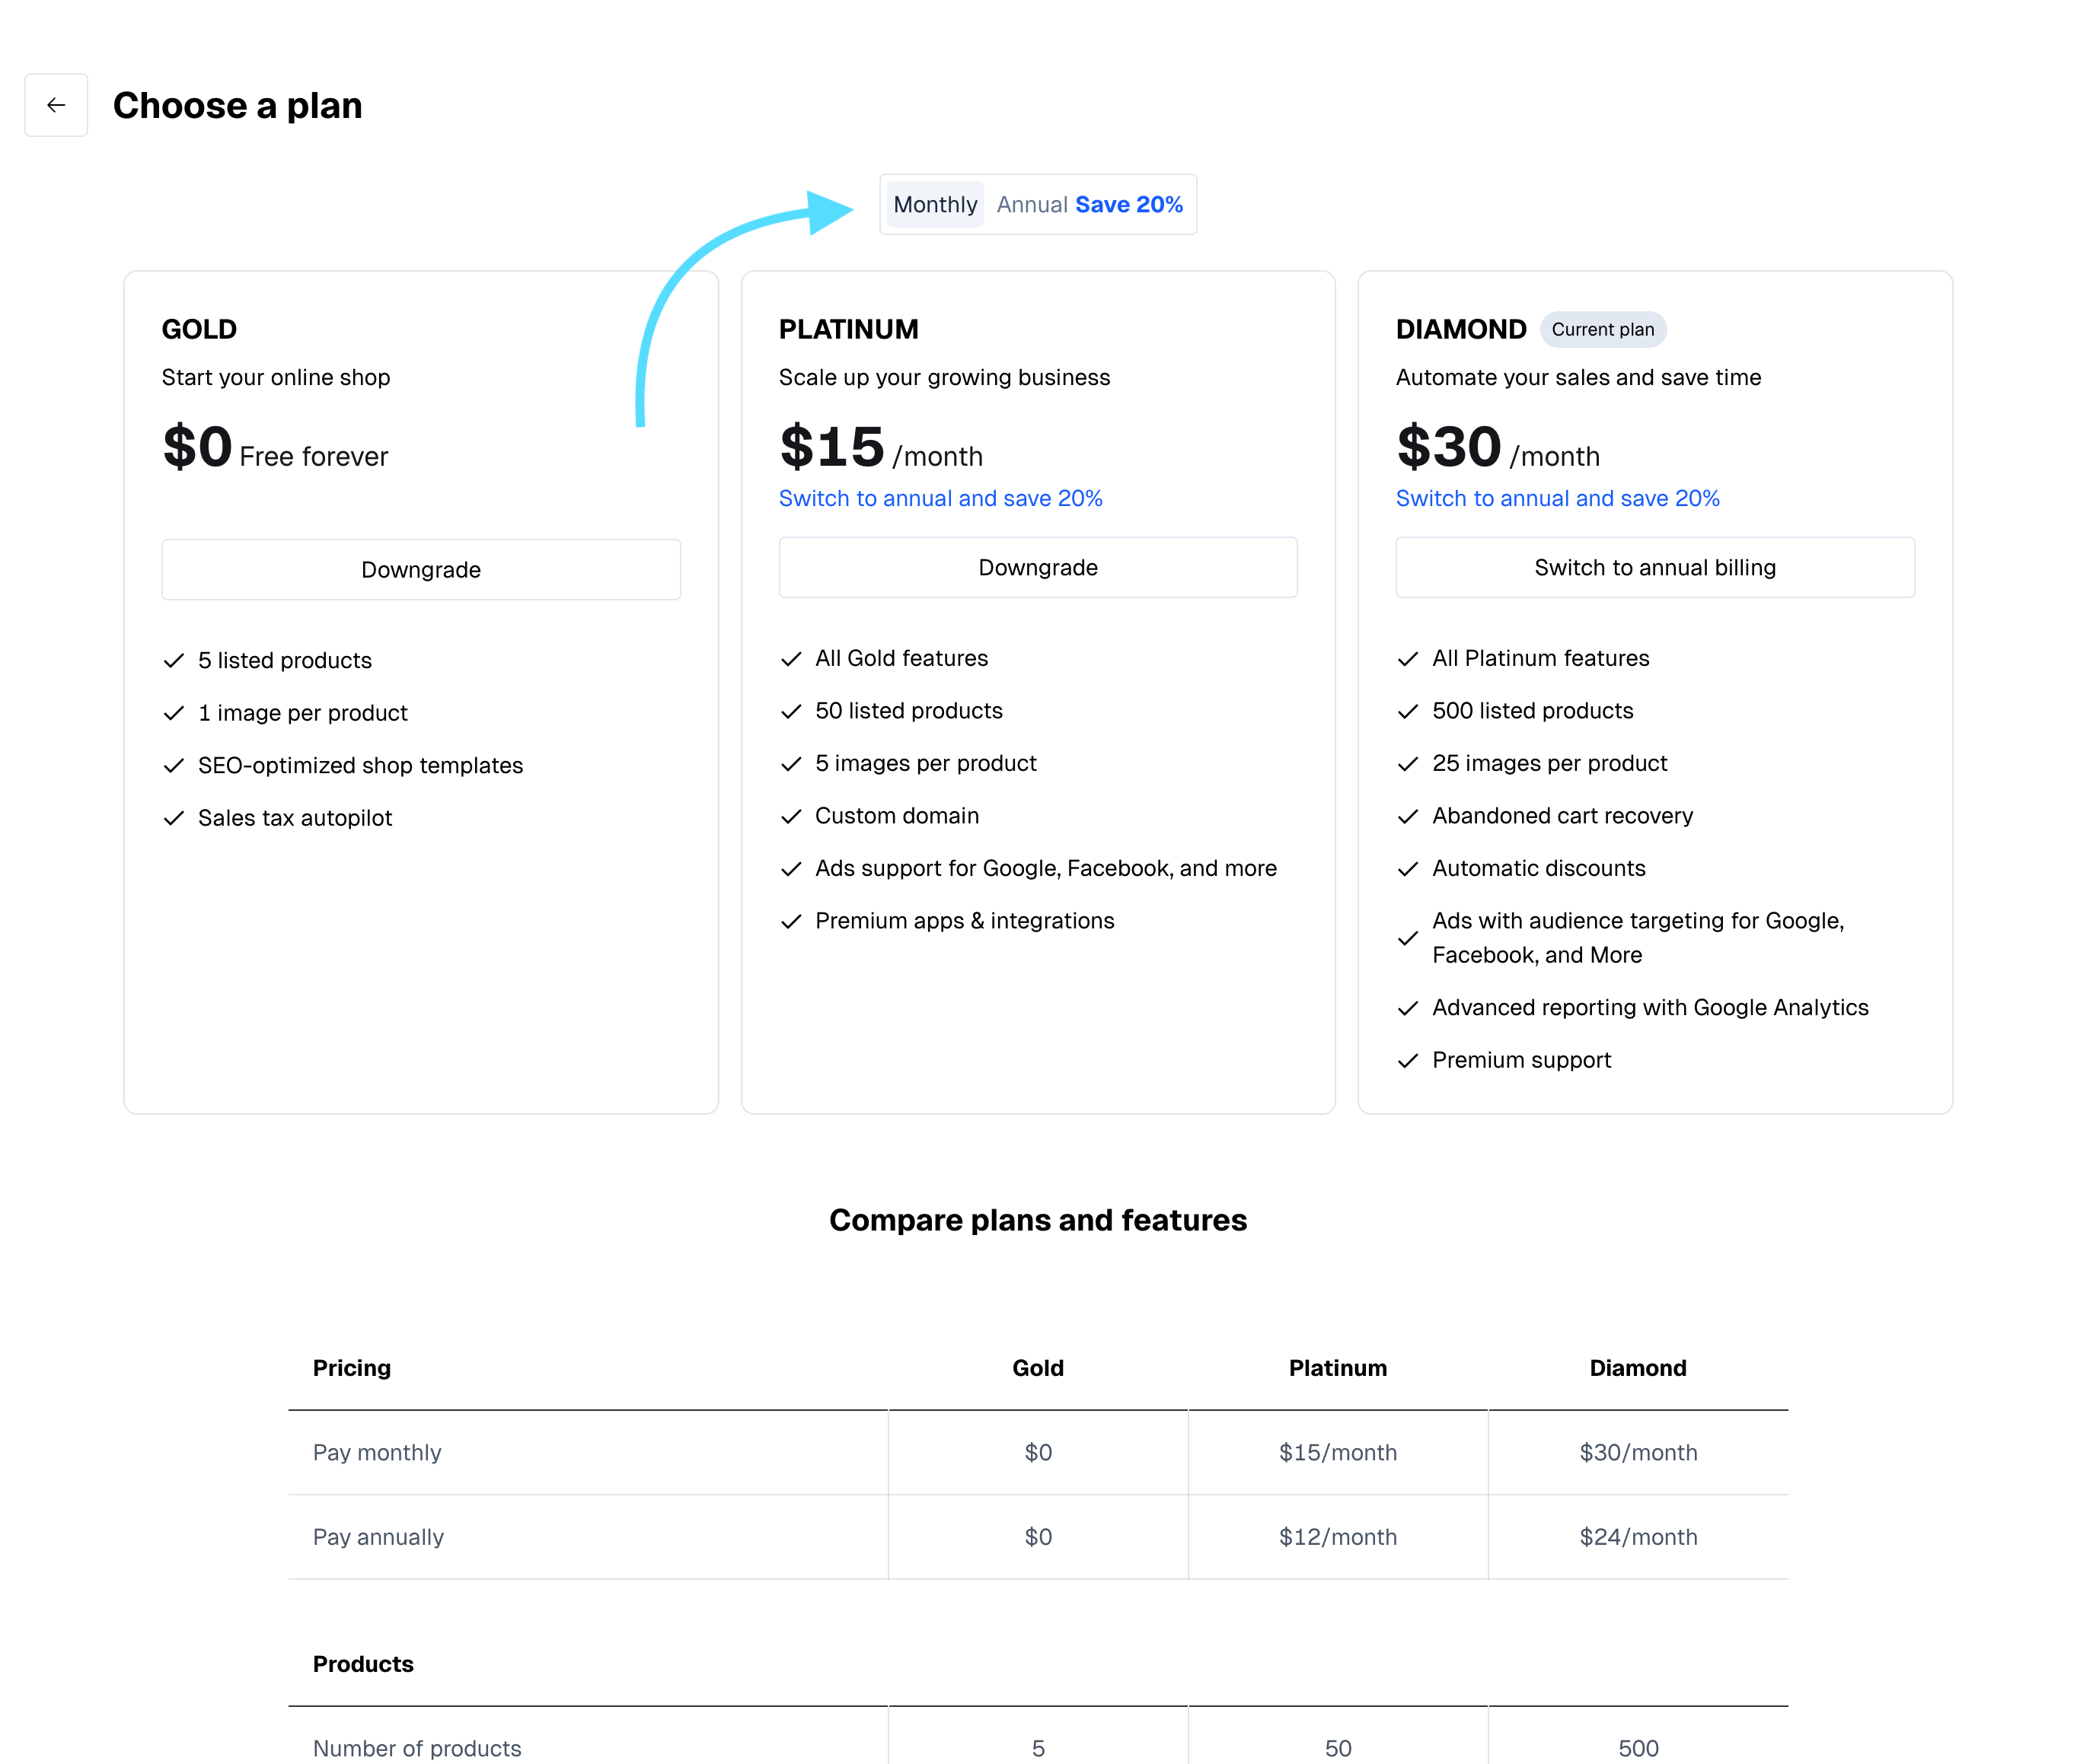Click the back arrow icon
2077x1764 pixels.
point(56,105)
